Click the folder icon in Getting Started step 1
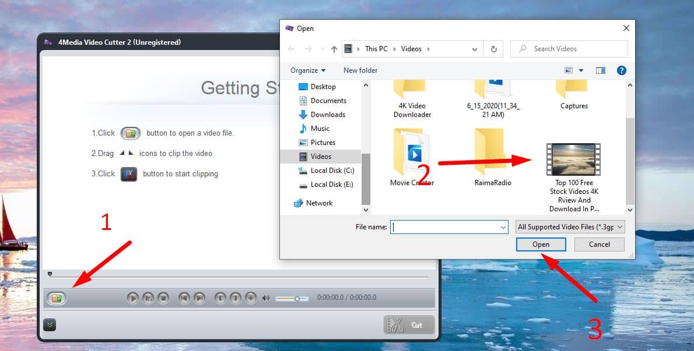694x351 pixels. pyautogui.click(x=131, y=133)
